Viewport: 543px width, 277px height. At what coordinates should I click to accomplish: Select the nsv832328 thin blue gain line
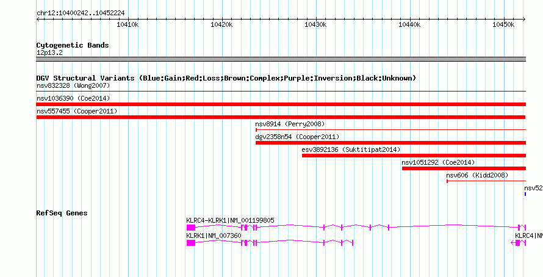281,92
